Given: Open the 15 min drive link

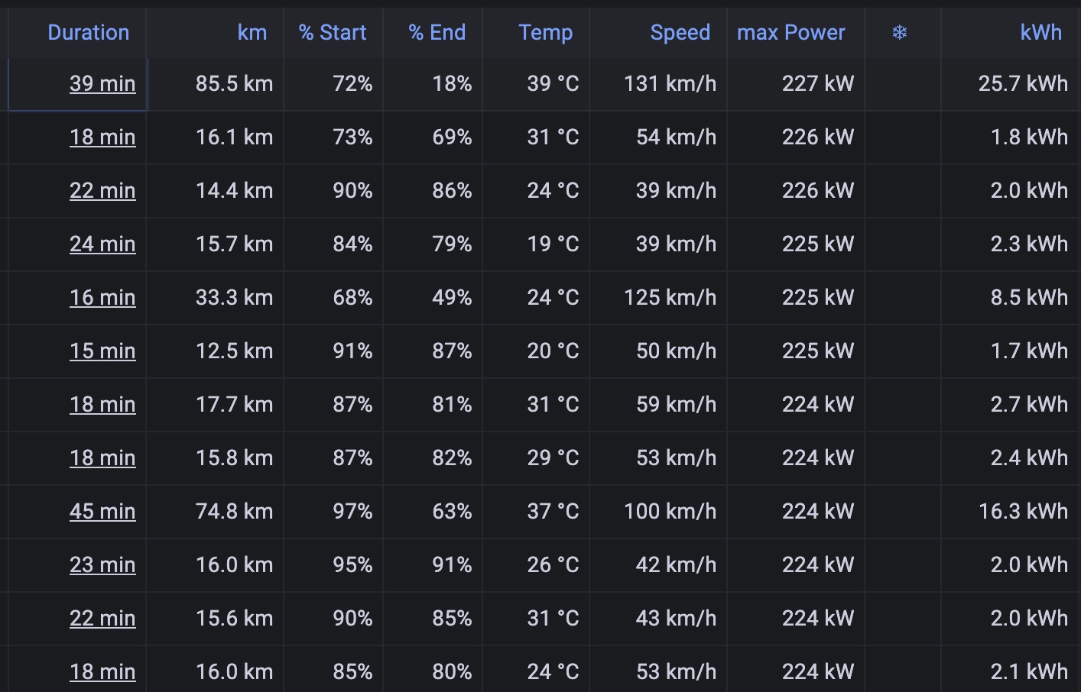Looking at the screenshot, I should pyautogui.click(x=102, y=351).
